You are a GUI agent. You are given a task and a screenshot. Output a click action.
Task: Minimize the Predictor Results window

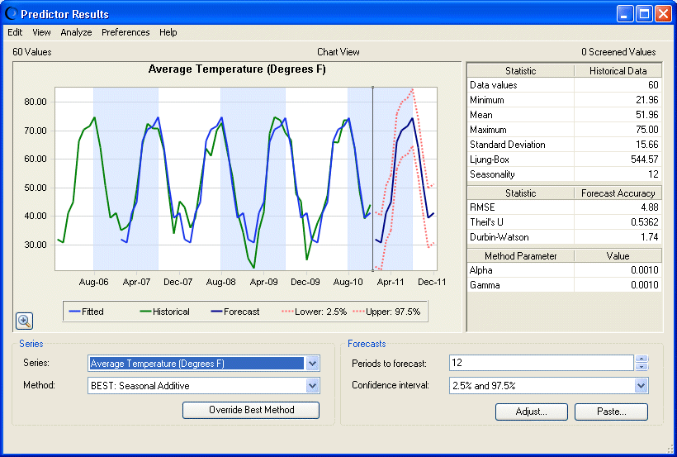(625, 14)
